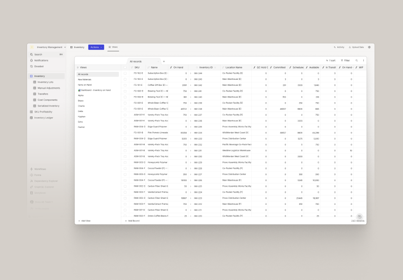Image resolution: width=403 pixels, height=280 pixels.
Task: Click the SKU column header
Action: point(137,67)
